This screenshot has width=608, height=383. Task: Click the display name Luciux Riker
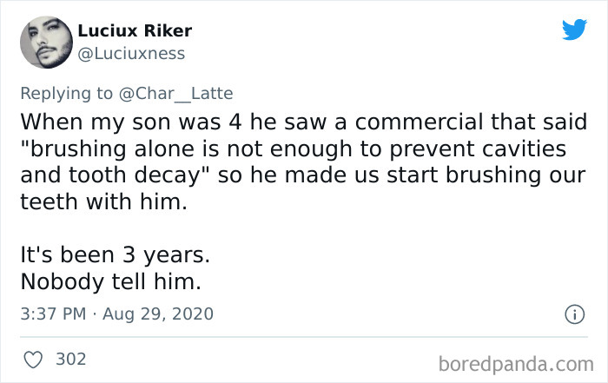(135, 31)
